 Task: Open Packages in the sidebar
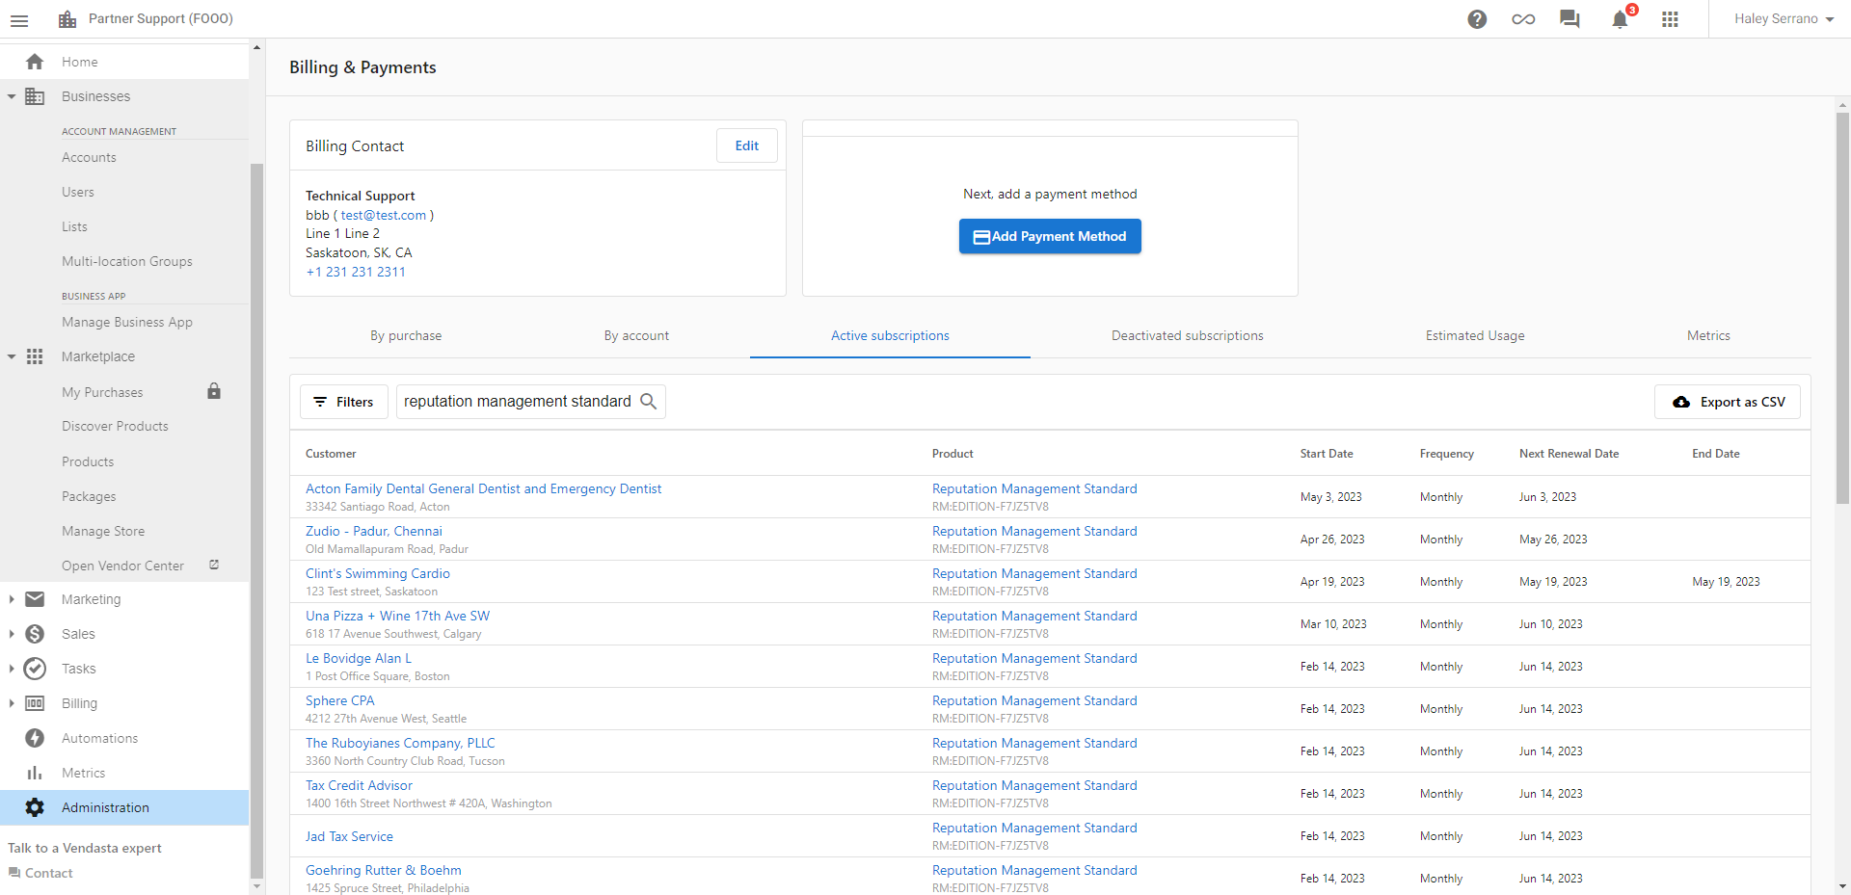[x=89, y=496]
